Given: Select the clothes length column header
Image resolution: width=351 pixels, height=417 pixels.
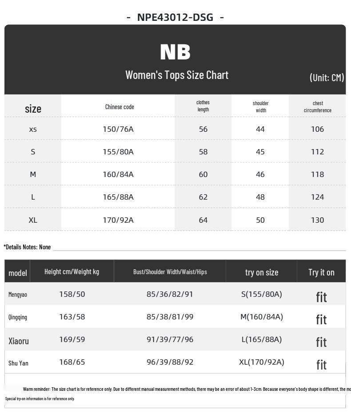Looking at the screenshot, I should [203, 106].
